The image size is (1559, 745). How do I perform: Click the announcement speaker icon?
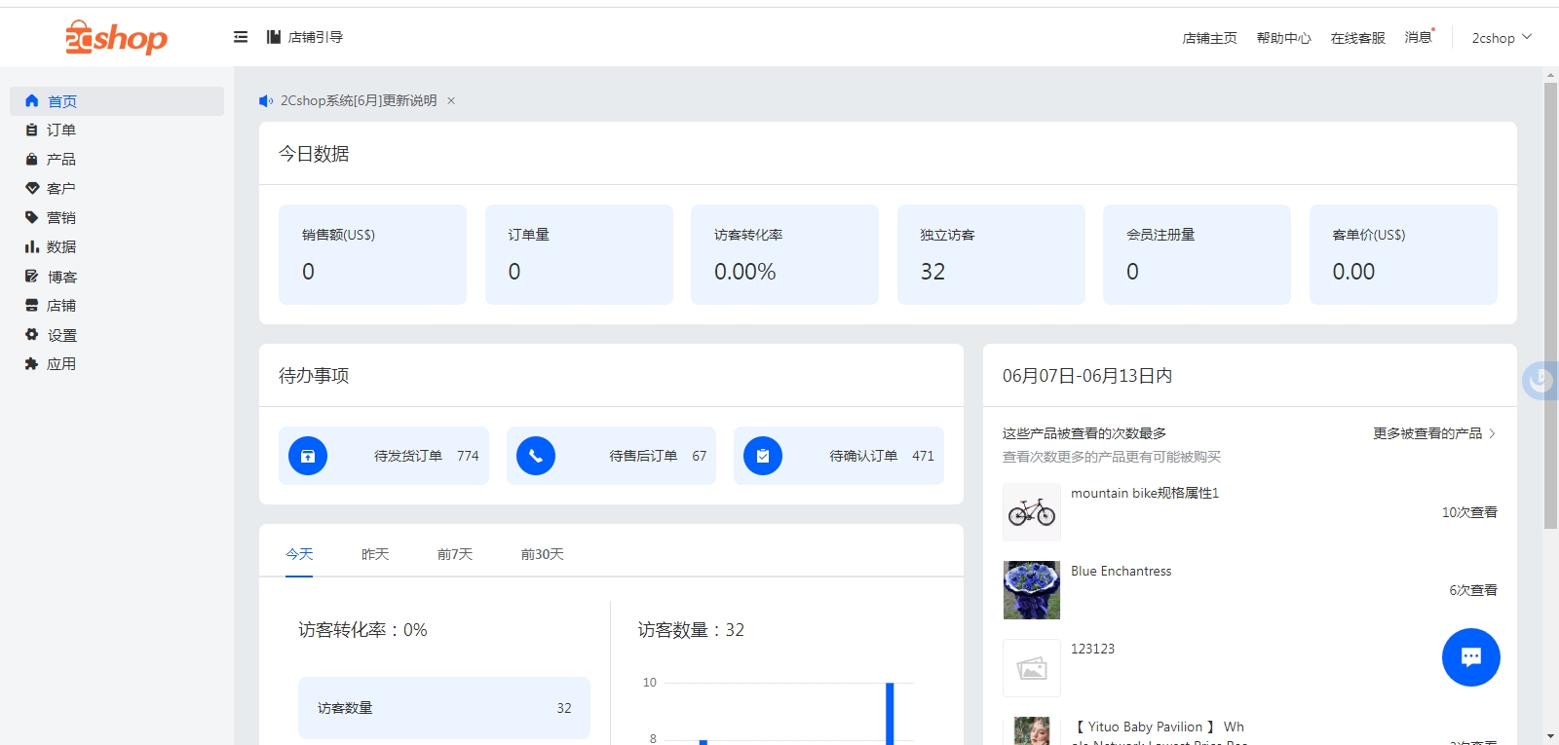pos(265,101)
